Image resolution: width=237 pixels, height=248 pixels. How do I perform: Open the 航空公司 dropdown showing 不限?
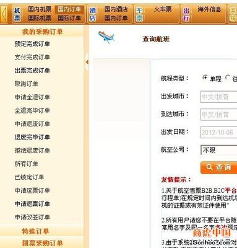pyautogui.click(x=218, y=150)
